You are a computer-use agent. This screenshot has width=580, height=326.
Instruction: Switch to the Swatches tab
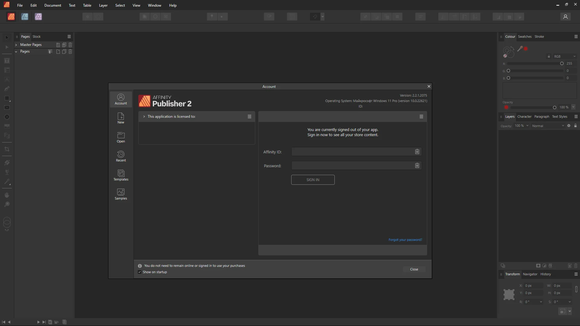(x=524, y=37)
